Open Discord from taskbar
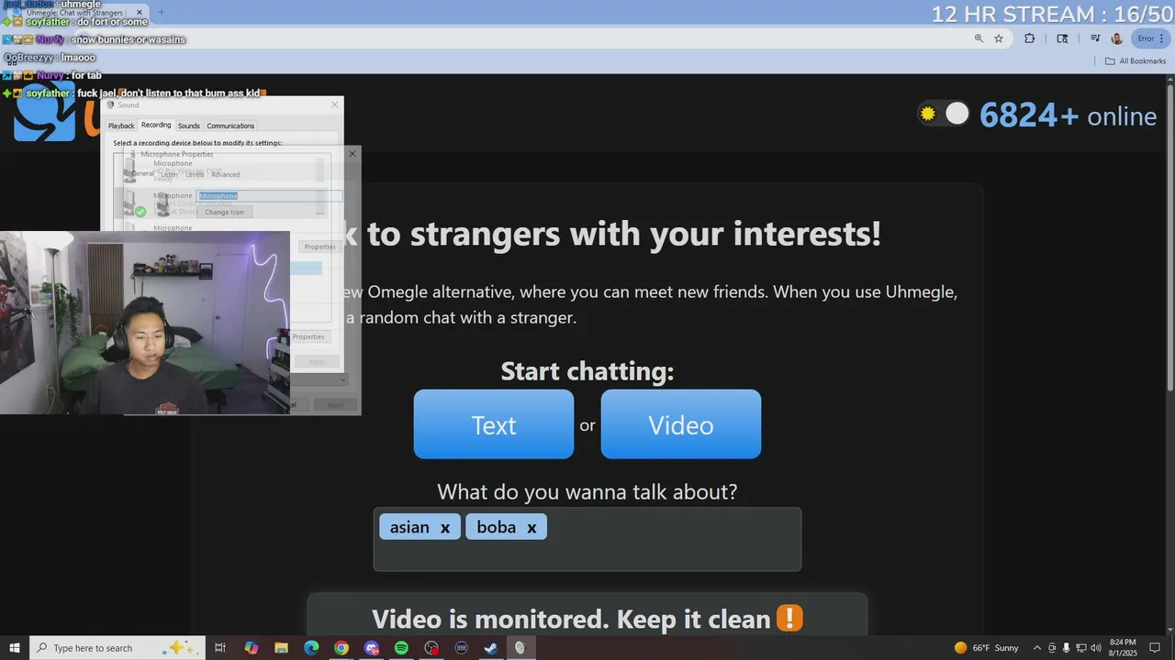 click(x=372, y=648)
